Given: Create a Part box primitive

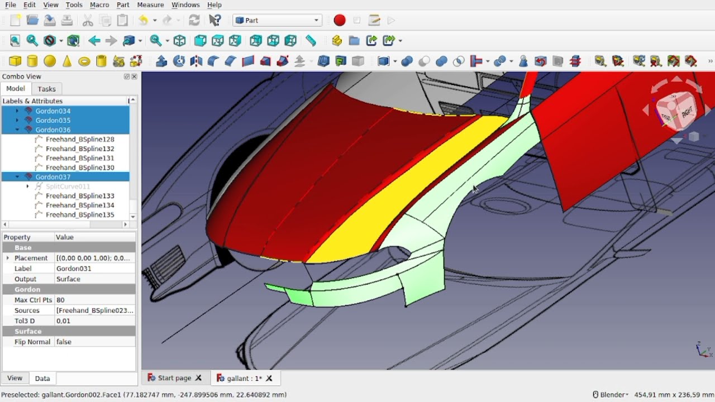Looking at the screenshot, I should click(15, 61).
